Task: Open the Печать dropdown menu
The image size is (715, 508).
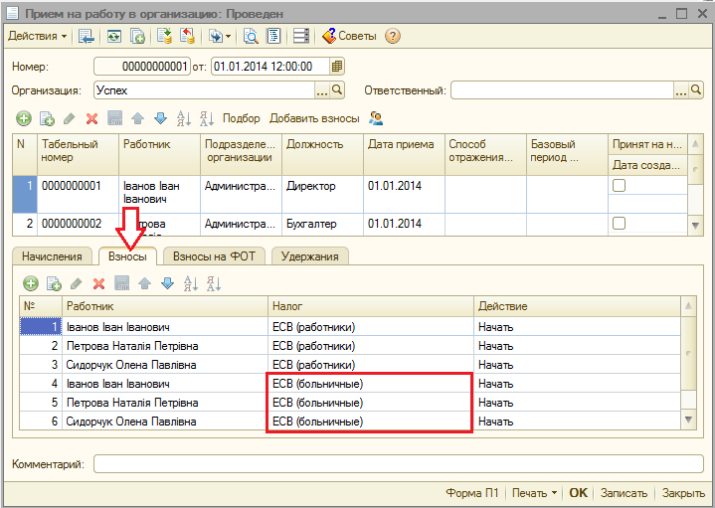Action: [x=534, y=493]
